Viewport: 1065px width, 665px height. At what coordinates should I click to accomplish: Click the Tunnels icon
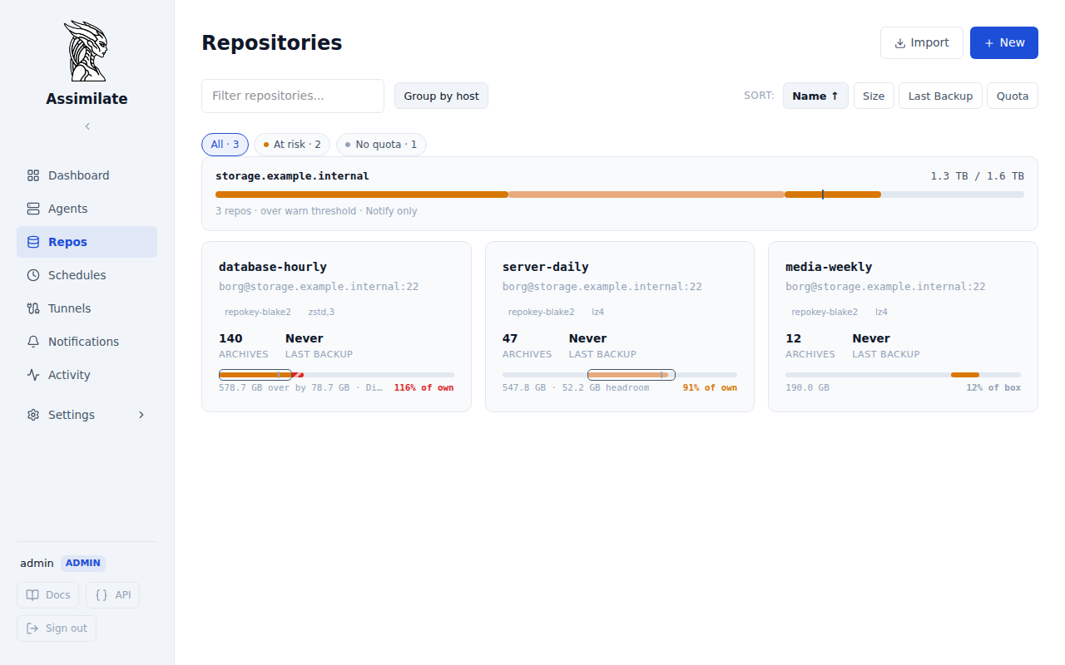(33, 308)
